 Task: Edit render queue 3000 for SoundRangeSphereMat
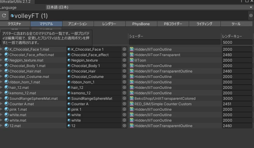(x=237, y=98)
